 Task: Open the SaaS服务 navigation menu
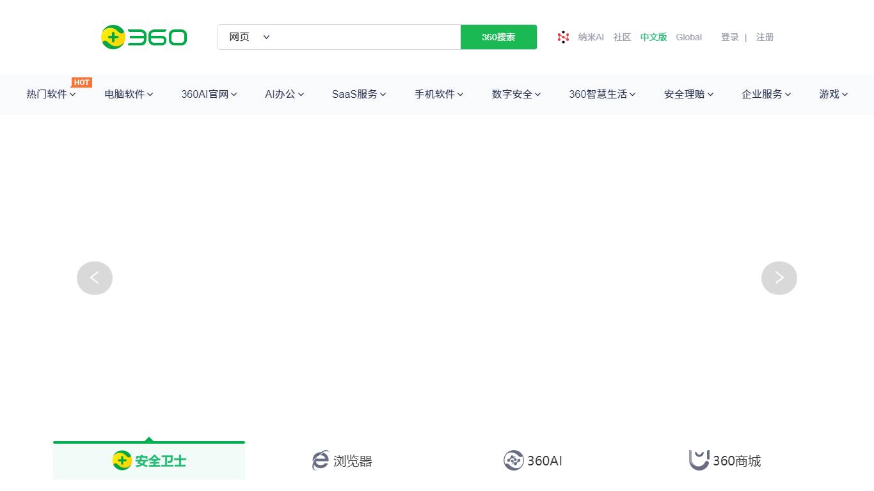(x=358, y=94)
